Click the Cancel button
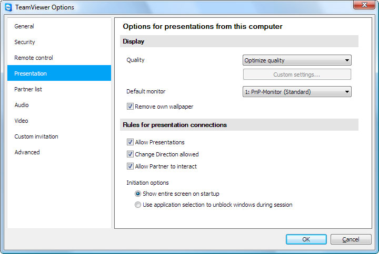 click(x=351, y=239)
